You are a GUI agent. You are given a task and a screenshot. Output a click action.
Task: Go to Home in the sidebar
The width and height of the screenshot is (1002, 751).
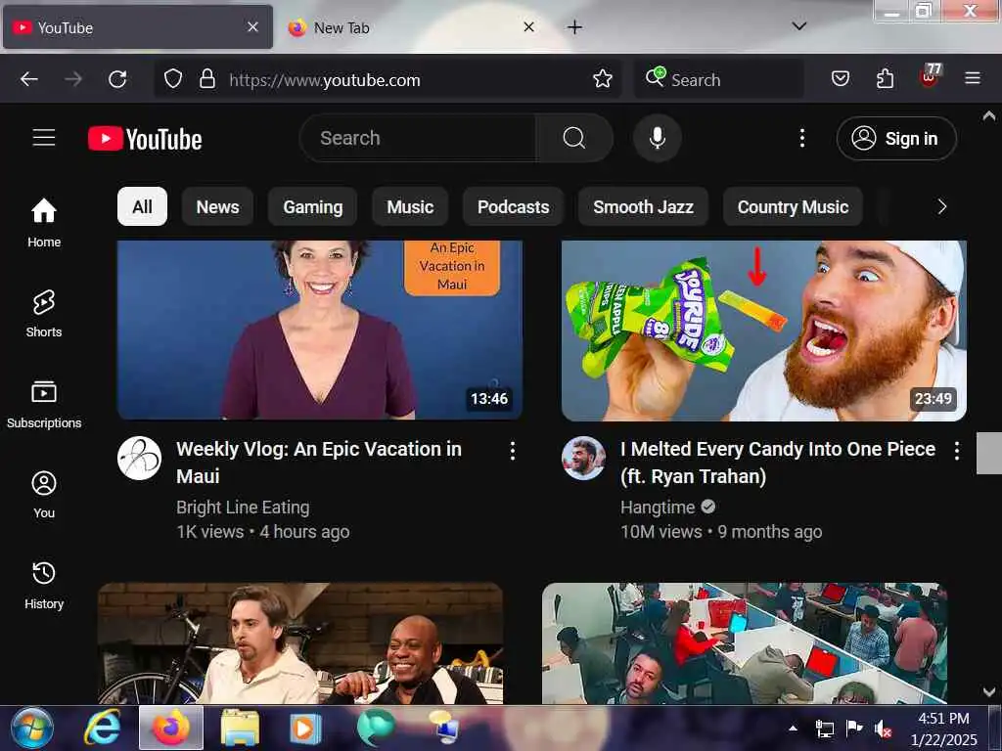click(x=44, y=222)
